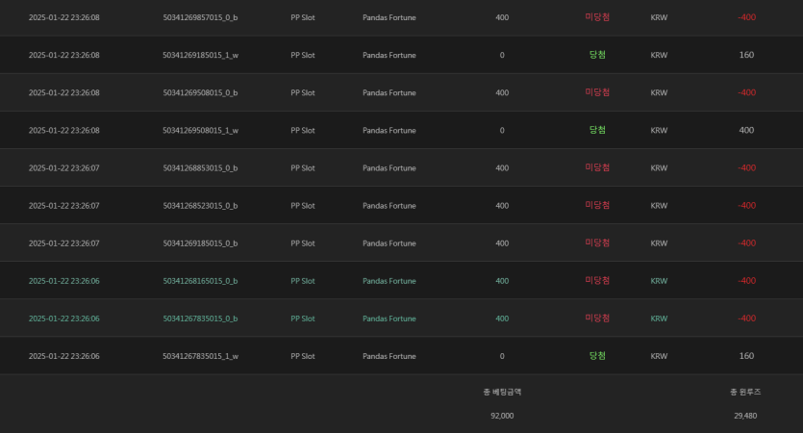Select row with ID 50341269185015_0_b

[200, 242]
